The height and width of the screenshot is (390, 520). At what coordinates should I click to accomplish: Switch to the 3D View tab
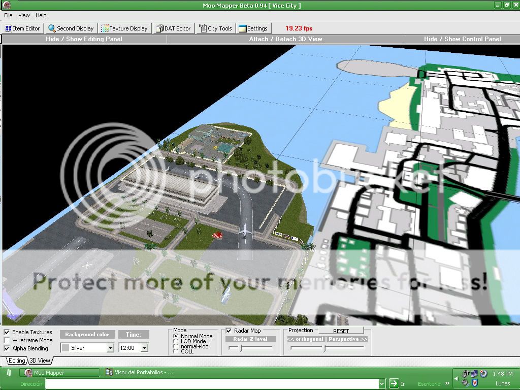(40, 361)
